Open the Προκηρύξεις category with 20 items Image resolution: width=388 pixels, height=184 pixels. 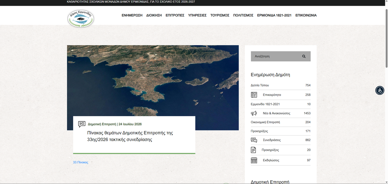click(270, 150)
